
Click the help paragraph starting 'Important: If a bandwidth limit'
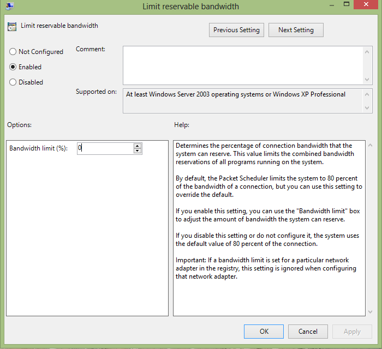click(x=266, y=268)
